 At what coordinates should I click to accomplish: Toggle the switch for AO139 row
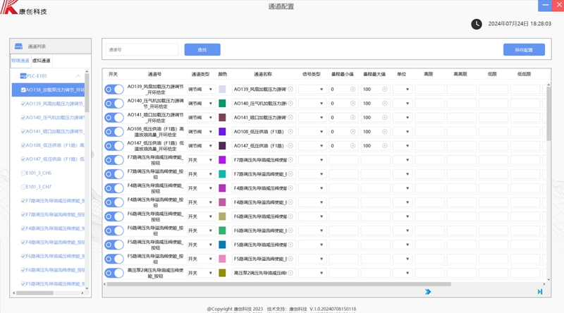tap(114, 90)
